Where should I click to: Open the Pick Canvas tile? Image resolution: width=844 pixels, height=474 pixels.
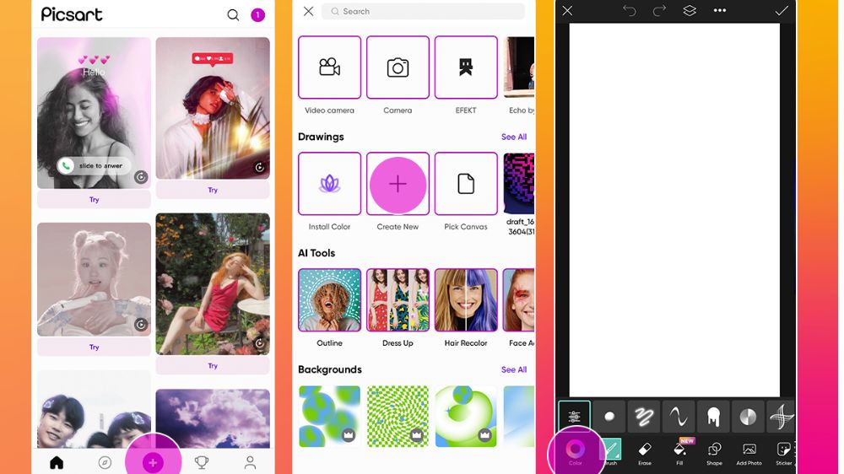pyautogui.click(x=466, y=184)
